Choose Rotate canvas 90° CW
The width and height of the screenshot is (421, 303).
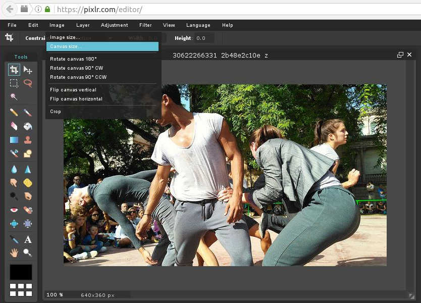[x=76, y=68]
